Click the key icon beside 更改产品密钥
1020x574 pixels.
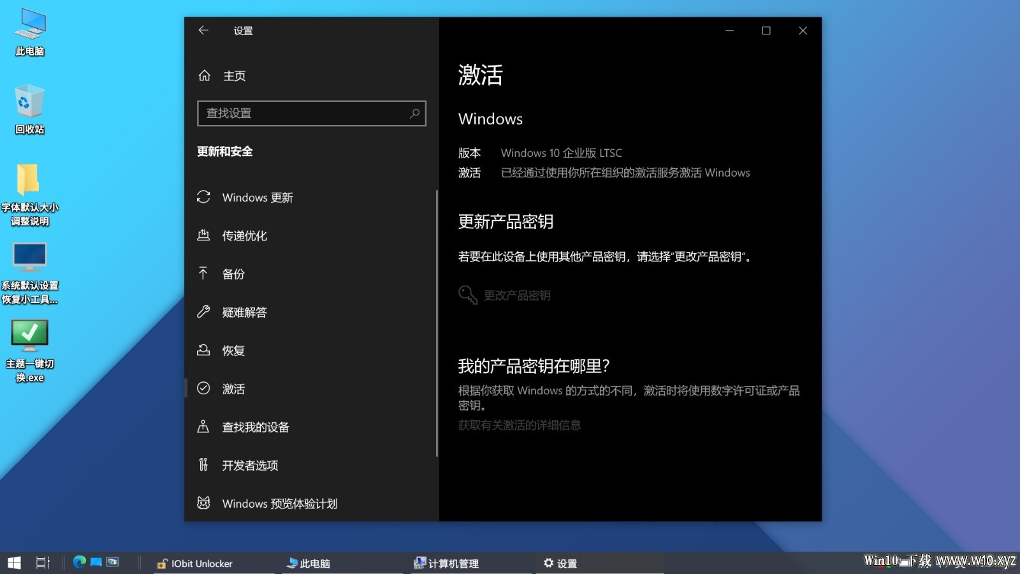pyautogui.click(x=468, y=295)
